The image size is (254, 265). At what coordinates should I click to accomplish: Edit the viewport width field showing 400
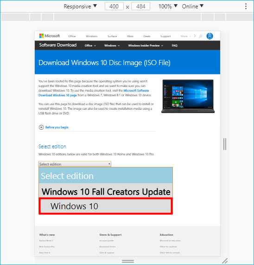coord(114,6)
